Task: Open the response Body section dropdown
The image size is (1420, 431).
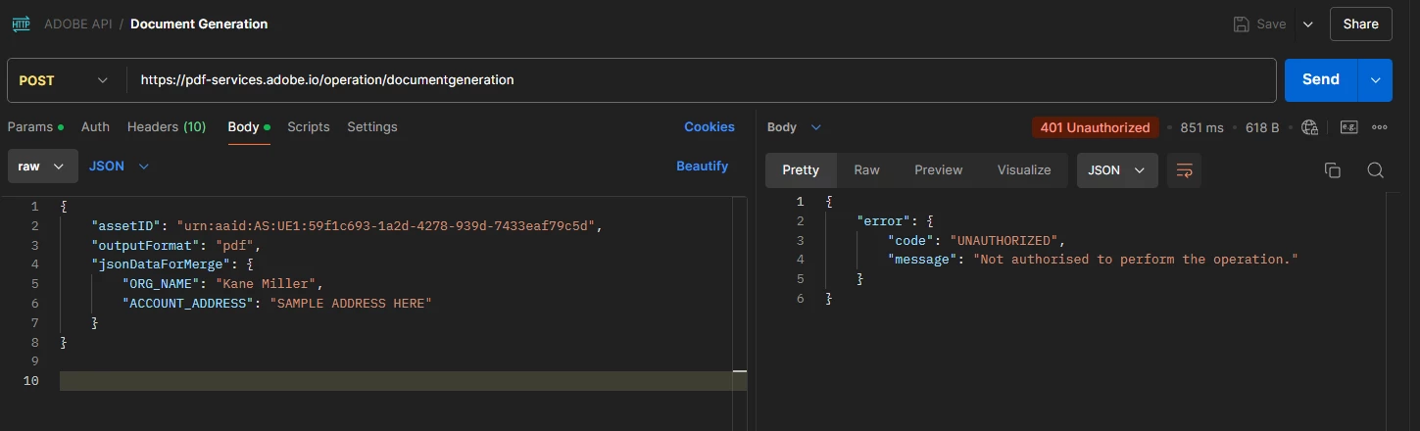Action: [x=794, y=127]
